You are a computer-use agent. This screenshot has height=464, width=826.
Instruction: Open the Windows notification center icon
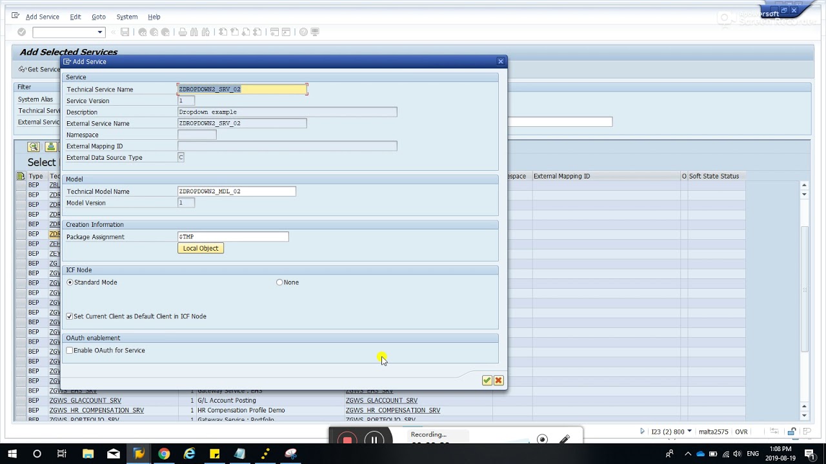(809, 454)
